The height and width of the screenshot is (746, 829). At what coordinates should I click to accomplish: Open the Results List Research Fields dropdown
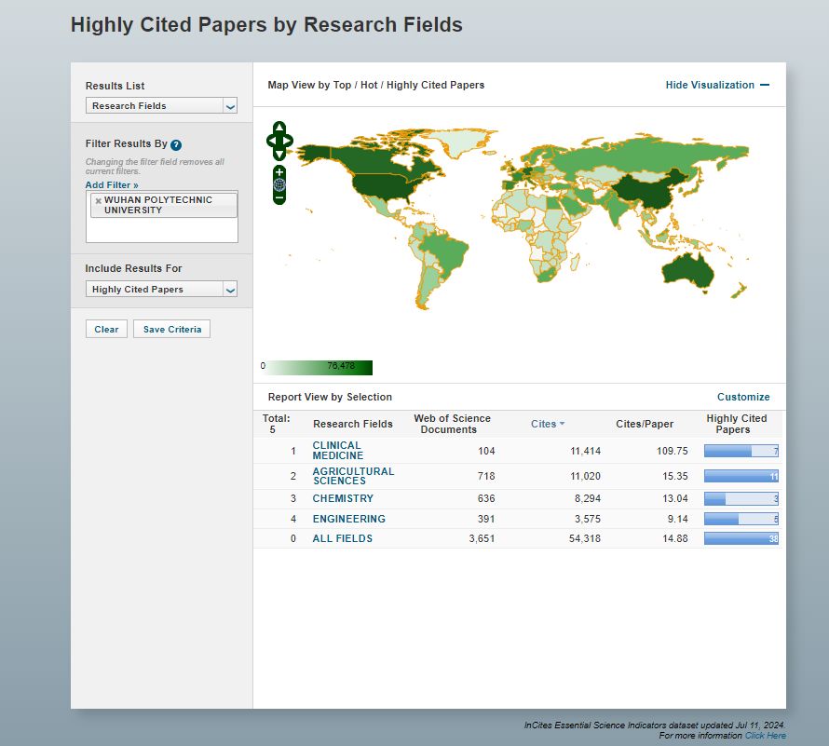click(161, 106)
